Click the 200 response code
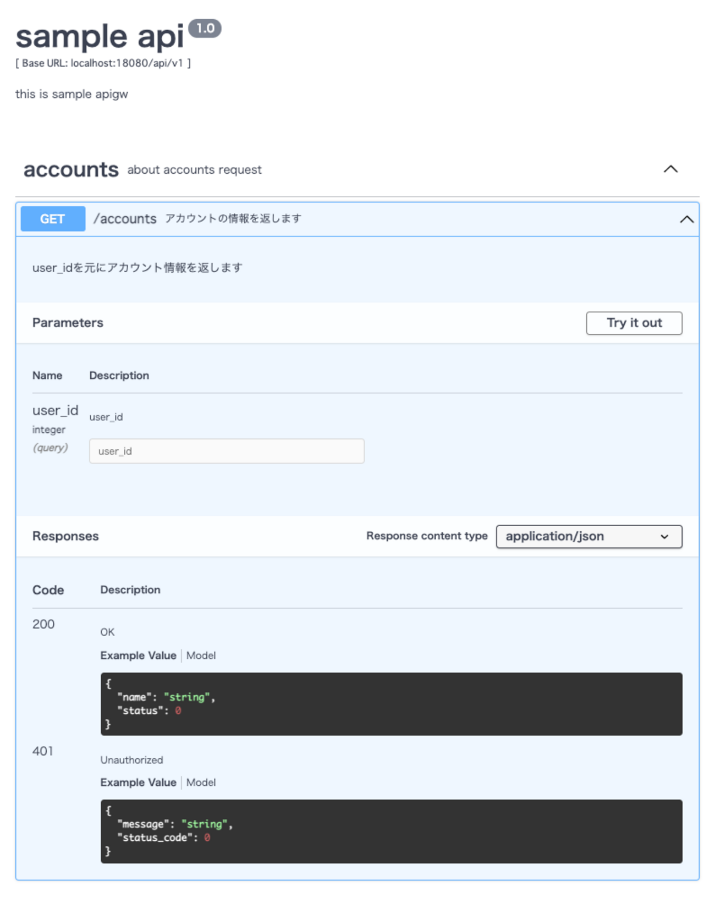Viewport: 715px width, 904px height. pyautogui.click(x=43, y=624)
